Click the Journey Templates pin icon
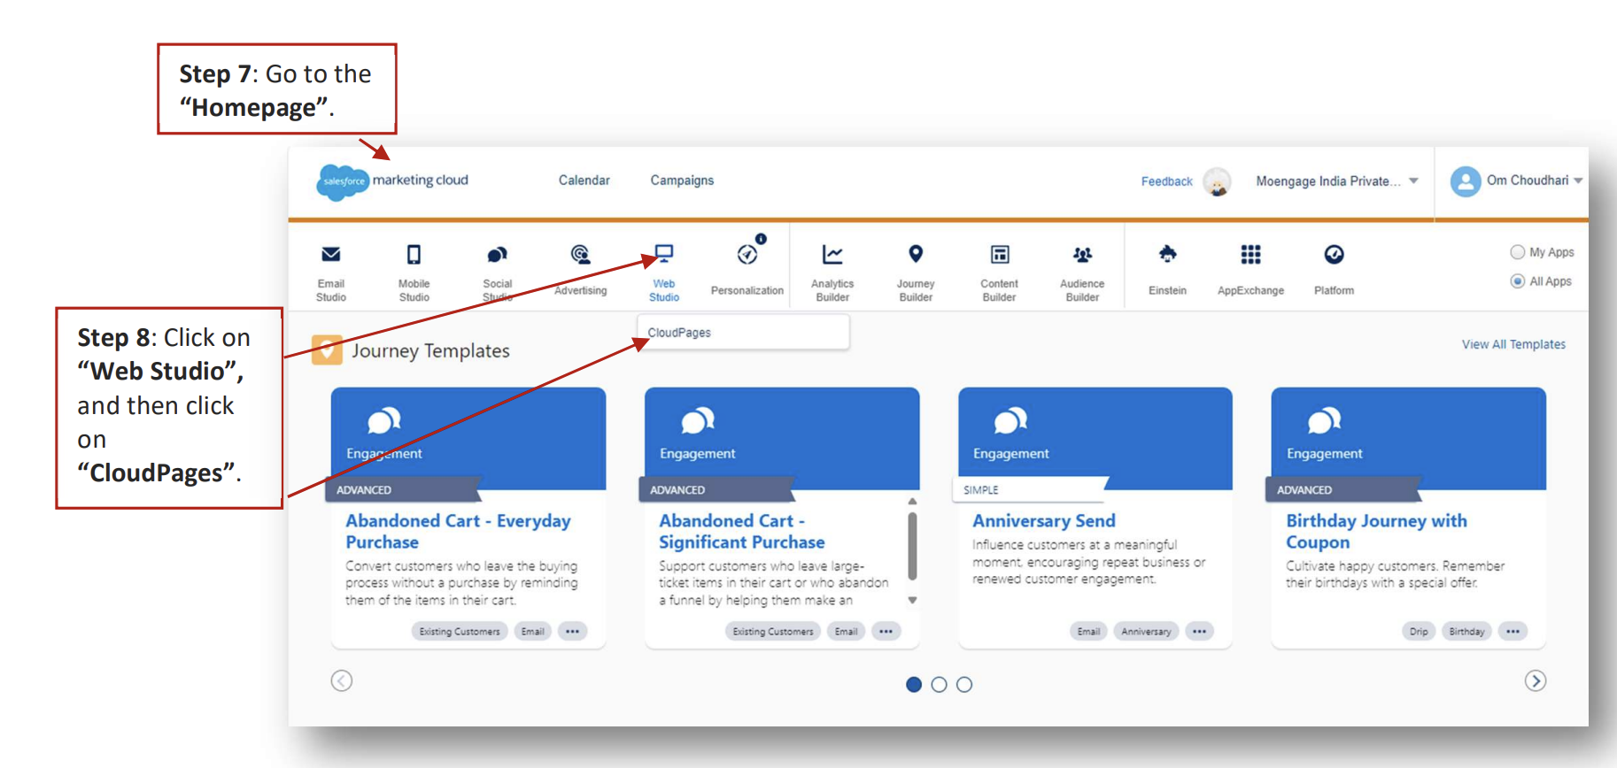The height and width of the screenshot is (768, 1617). [327, 349]
